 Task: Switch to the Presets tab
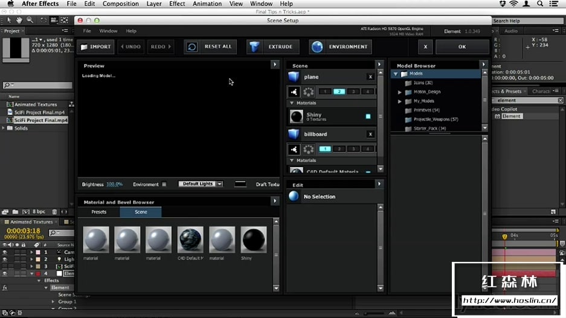[99, 212]
